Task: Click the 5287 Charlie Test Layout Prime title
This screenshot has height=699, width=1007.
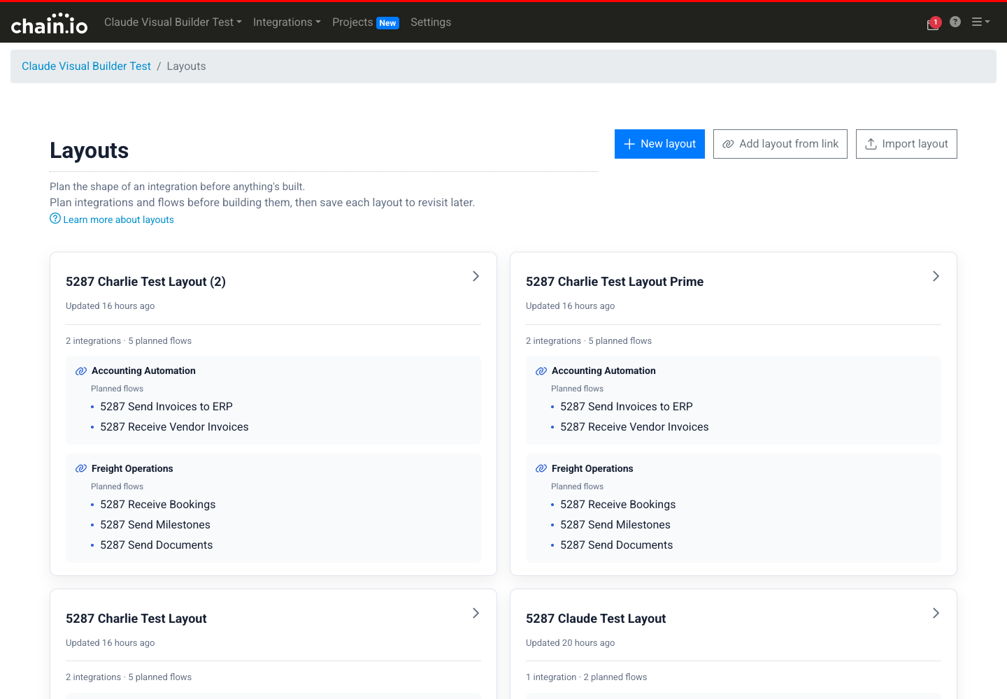Action: (615, 282)
